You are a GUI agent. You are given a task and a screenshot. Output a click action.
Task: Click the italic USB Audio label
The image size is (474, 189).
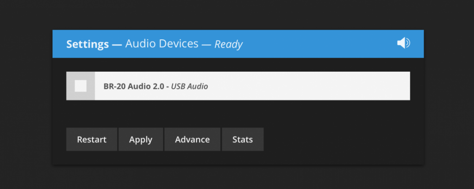tap(189, 87)
